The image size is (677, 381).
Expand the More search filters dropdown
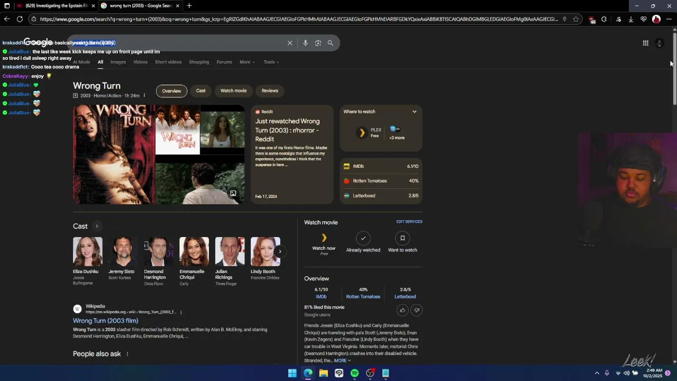tap(247, 62)
